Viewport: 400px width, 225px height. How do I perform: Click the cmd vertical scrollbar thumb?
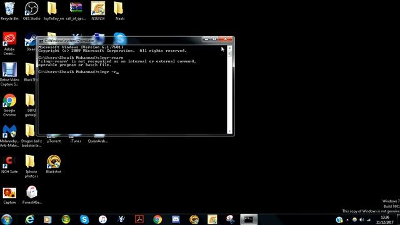click(229, 54)
